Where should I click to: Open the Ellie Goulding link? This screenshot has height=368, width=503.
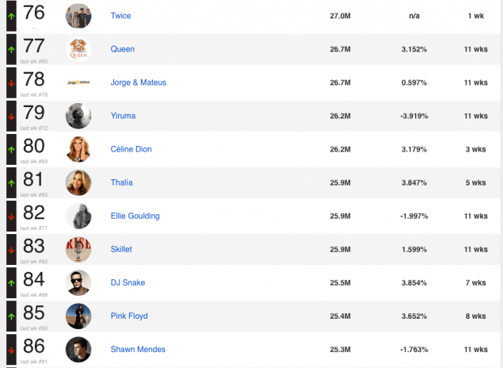click(135, 216)
